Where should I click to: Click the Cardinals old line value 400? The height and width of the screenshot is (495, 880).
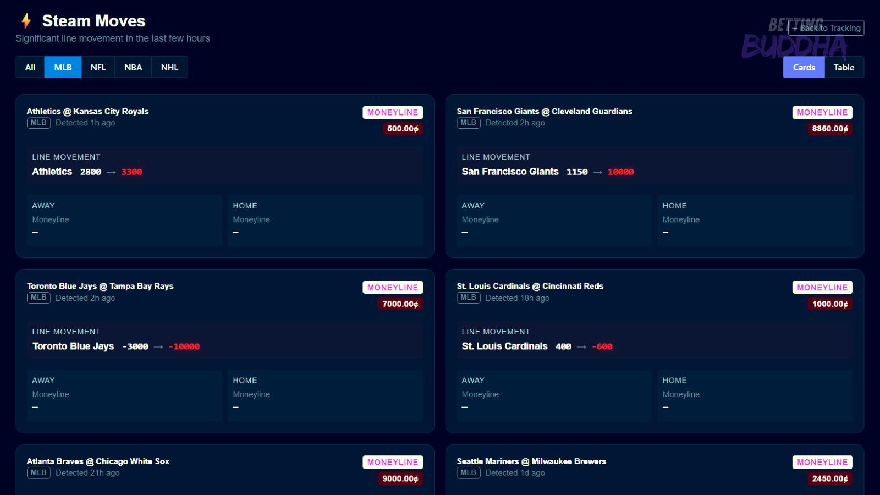point(563,346)
